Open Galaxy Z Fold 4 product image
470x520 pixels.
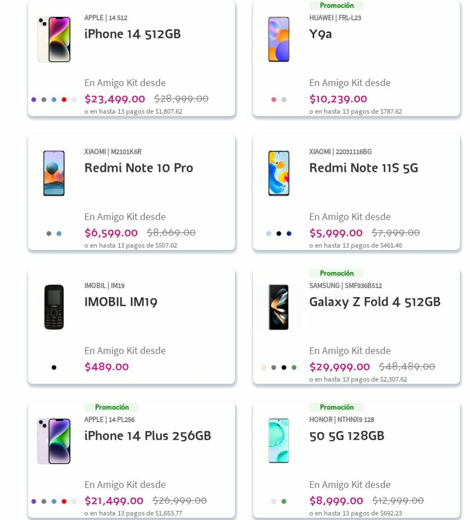(x=279, y=307)
